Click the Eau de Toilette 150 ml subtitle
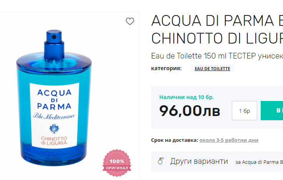The image size is (283, 180). (217, 56)
